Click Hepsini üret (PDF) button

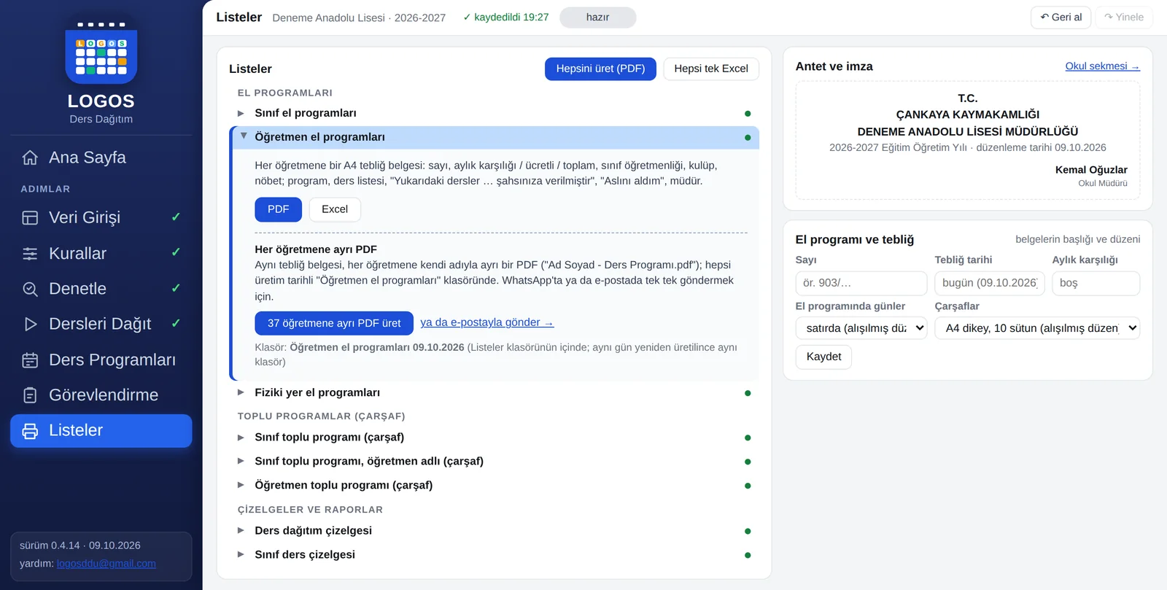coord(600,69)
